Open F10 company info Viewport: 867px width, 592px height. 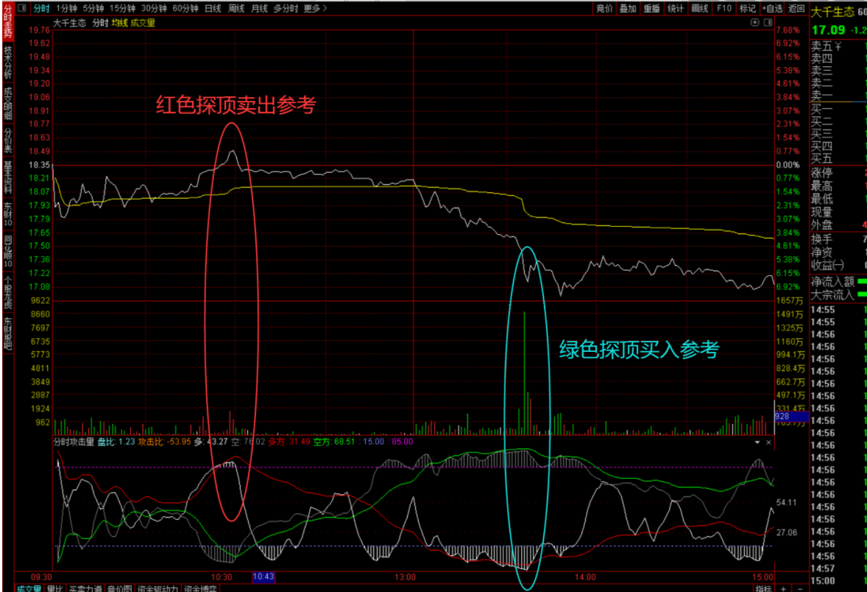coord(723,8)
